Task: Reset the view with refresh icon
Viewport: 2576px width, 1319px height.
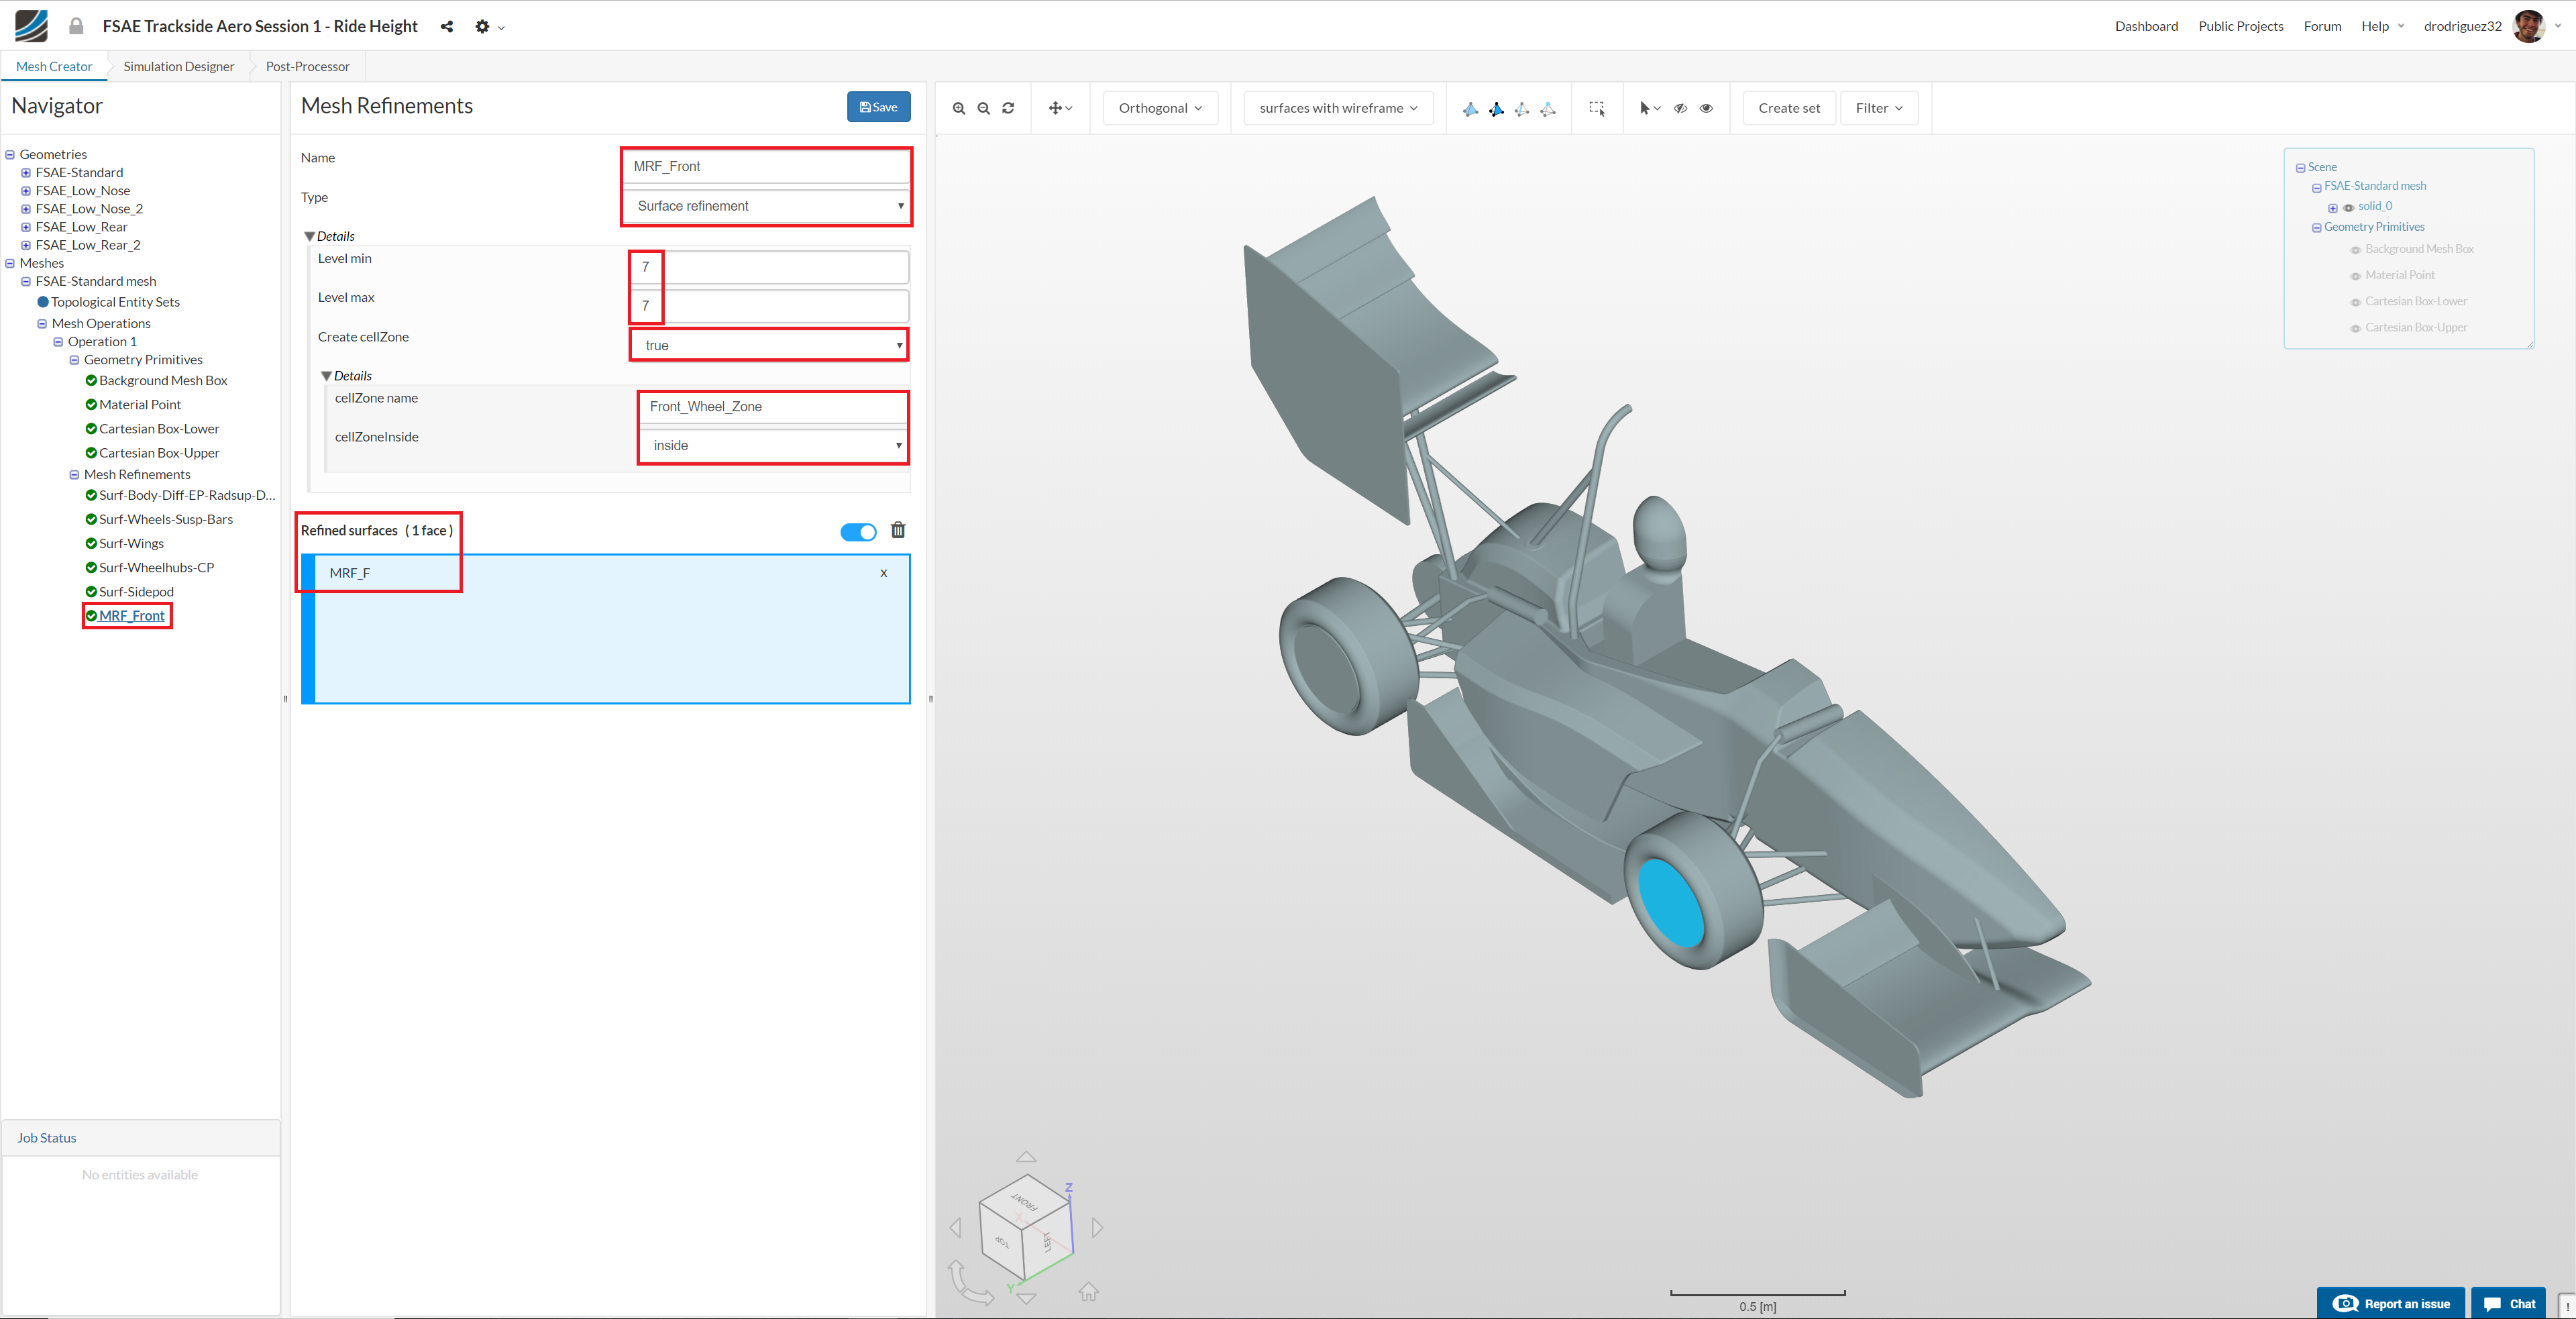Action: 1008,108
